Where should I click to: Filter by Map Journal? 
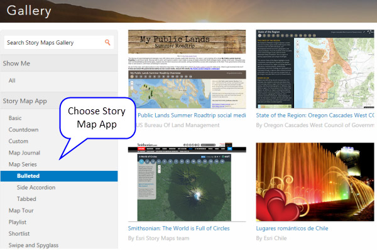coord(25,153)
